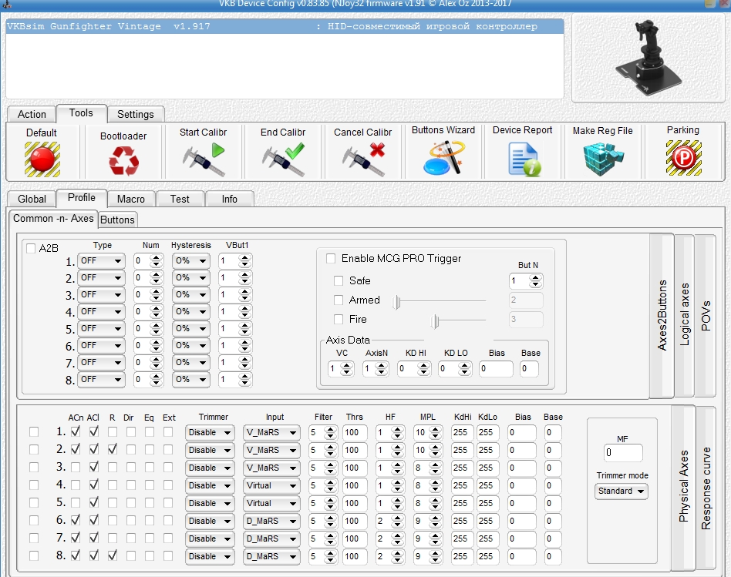Launch the Buttons Wizard
The width and height of the screenshot is (731, 577).
click(x=443, y=158)
